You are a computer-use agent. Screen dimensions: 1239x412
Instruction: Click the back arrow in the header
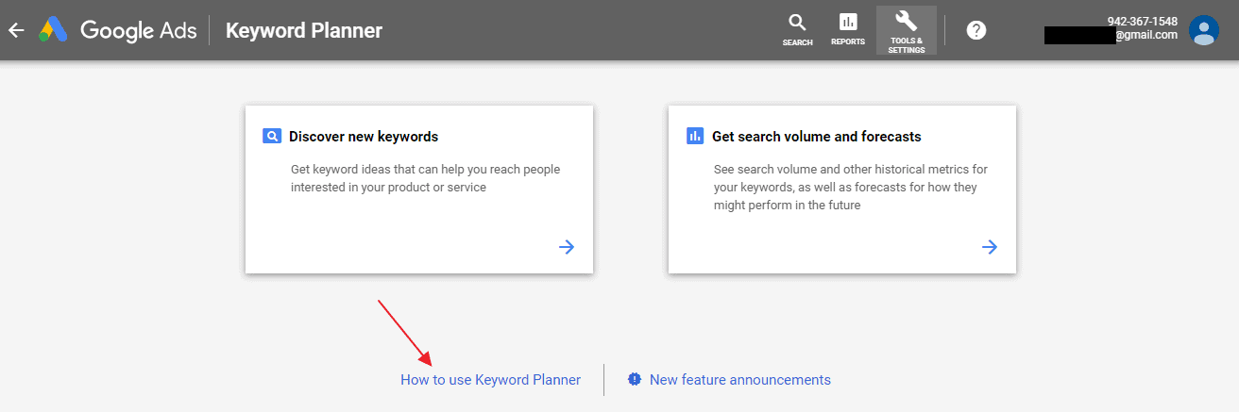pos(15,30)
